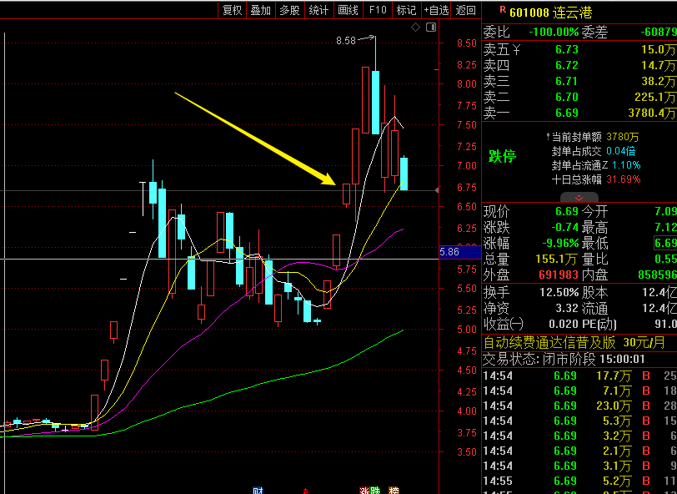Open F10 company information
Viewport: 677px width, 494px height.
coord(378,10)
